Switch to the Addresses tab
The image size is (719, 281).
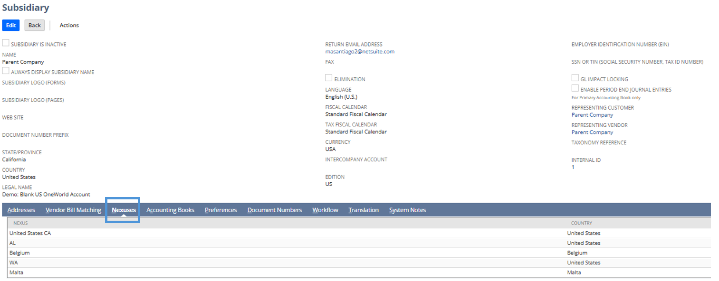click(x=21, y=210)
